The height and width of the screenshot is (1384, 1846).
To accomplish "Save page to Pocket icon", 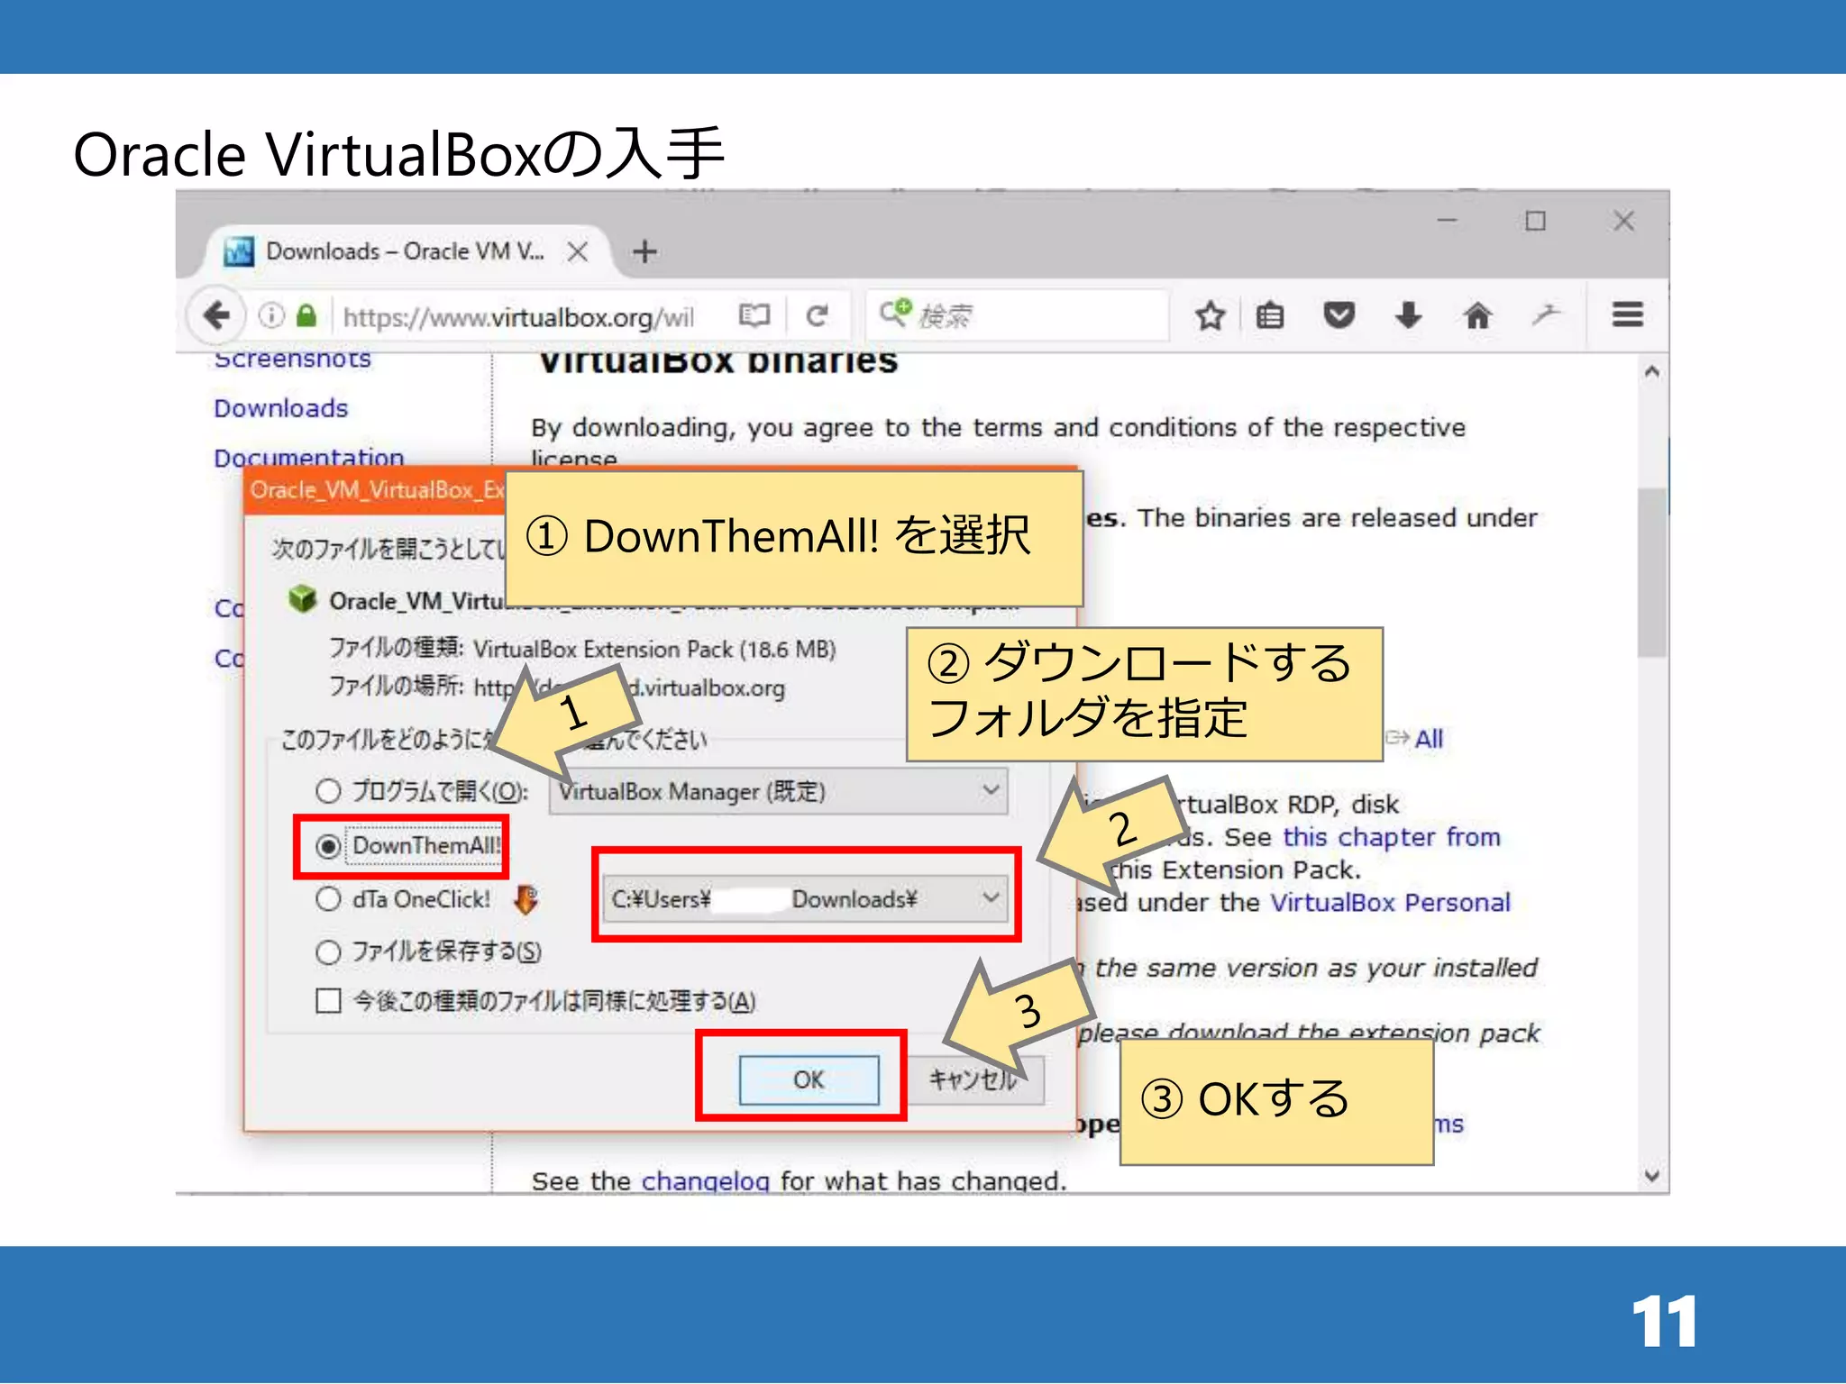I will coord(1339,315).
